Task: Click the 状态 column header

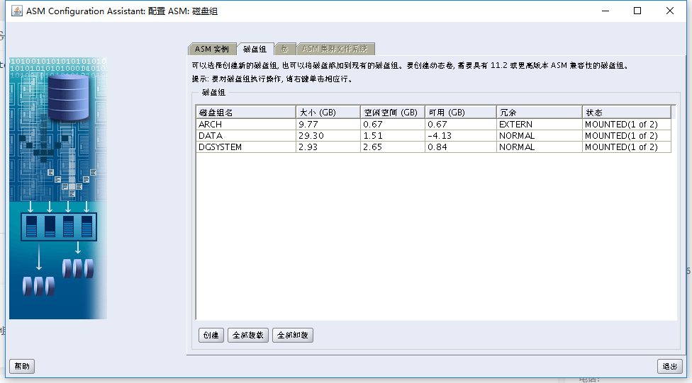Action: [x=627, y=113]
